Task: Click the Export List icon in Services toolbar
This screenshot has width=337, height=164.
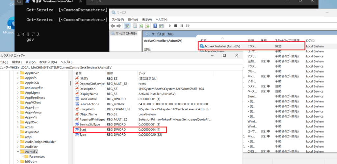Action: 147,26
